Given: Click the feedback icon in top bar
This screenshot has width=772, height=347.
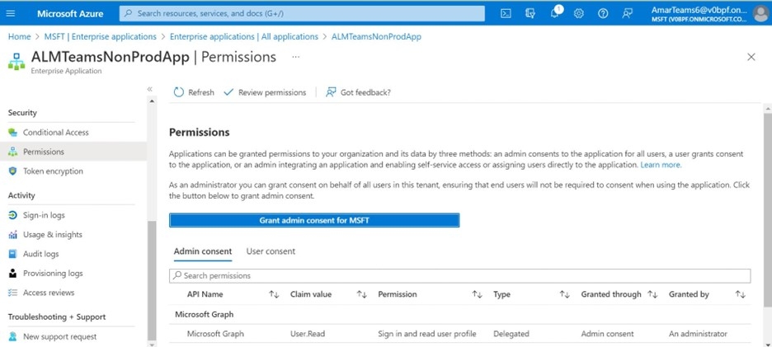Looking at the screenshot, I should 628,13.
